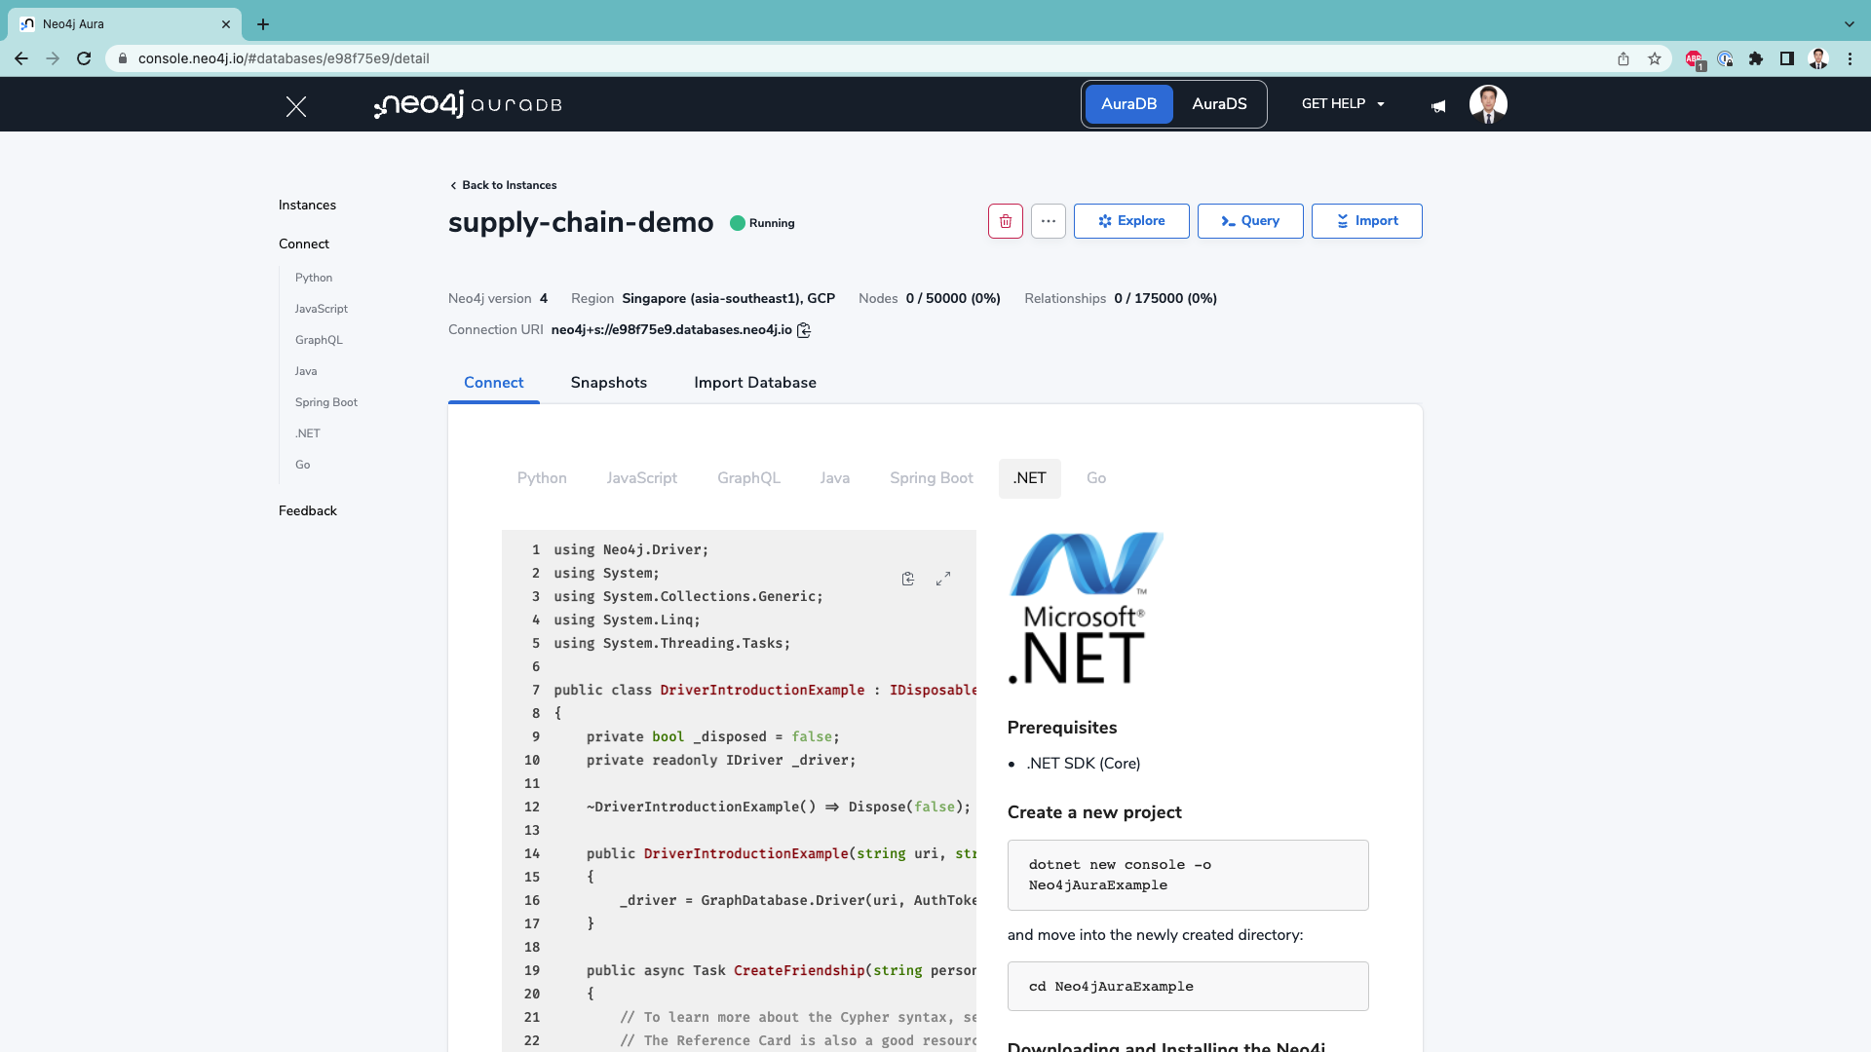This screenshot has height=1052, width=1871.
Task: Click the 'dotnet new console' command box
Action: point(1188,875)
